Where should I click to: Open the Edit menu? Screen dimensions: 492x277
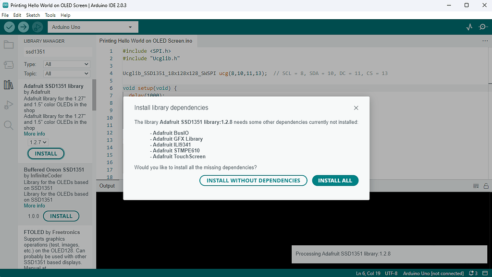(17, 15)
